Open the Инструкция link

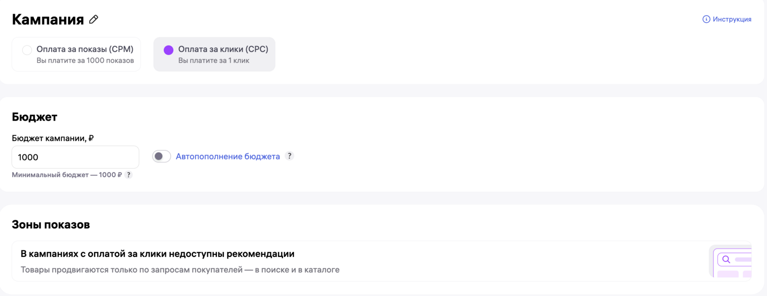(732, 19)
